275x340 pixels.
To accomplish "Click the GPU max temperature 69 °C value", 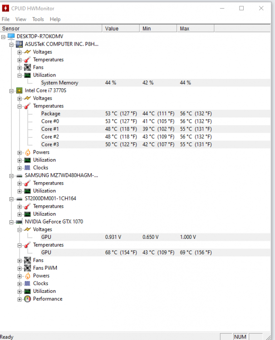I will pos(196,253).
